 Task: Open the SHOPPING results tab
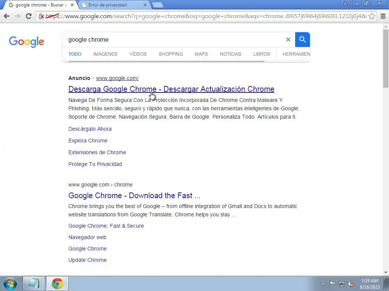[x=171, y=54]
